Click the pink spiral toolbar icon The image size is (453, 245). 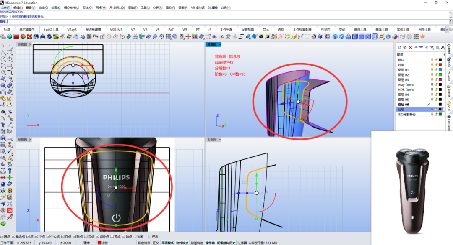281,36
